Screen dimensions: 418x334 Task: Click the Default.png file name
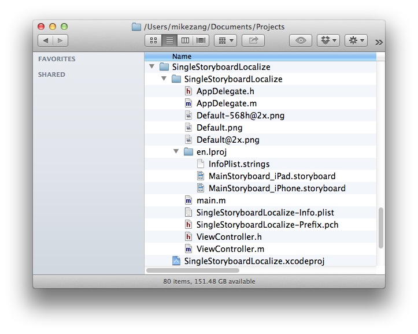219,128
